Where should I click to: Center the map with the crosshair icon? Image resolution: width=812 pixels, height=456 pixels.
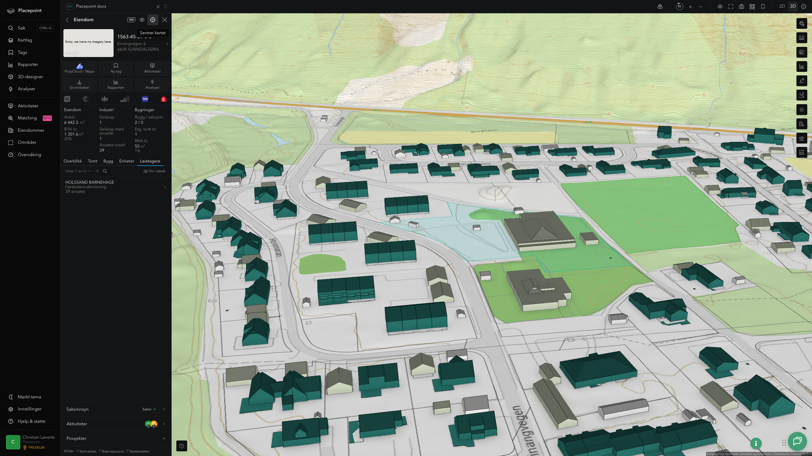153,20
